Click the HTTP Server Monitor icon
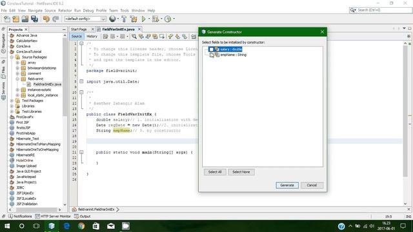The height and width of the screenshot is (232, 413). click(37, 217)
